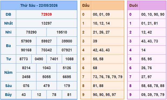Click the Nhì number 19510

click(x=62, y=32)
